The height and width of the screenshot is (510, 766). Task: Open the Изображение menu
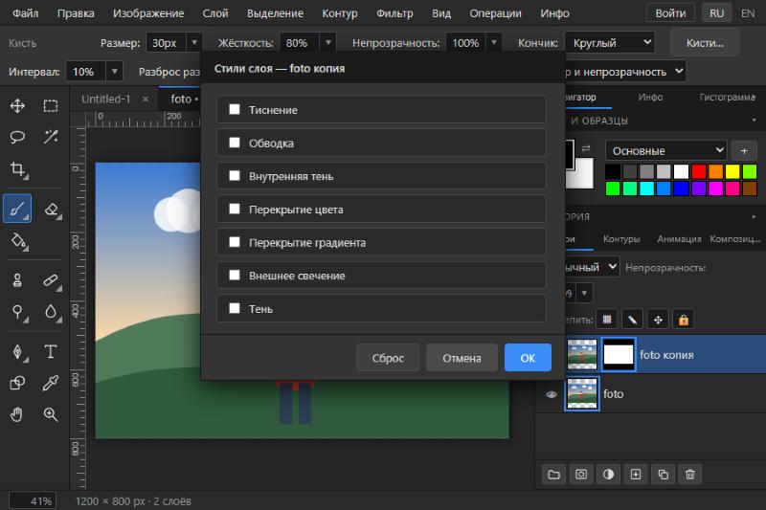pyautogui.click(x=148, y=13)
